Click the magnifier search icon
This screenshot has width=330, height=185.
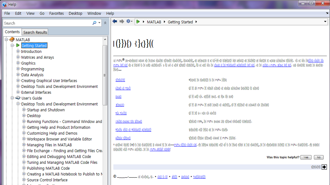point(94,23)
